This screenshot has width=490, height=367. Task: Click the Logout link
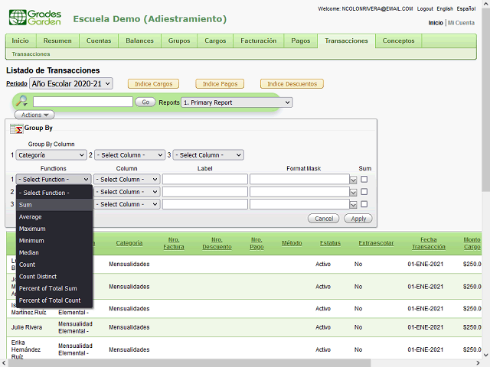tap(425, 8)
